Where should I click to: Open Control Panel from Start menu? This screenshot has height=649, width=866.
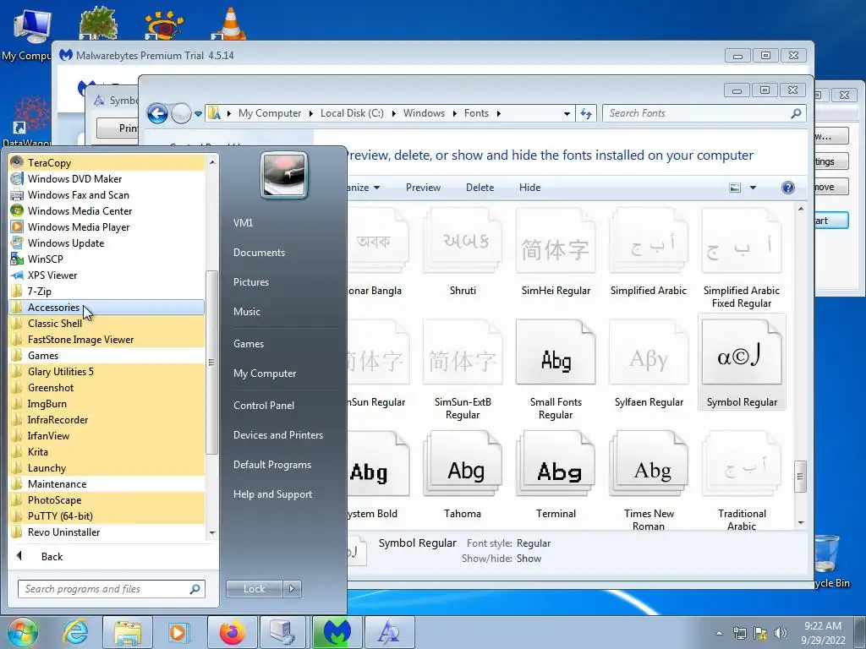(264, 405)
